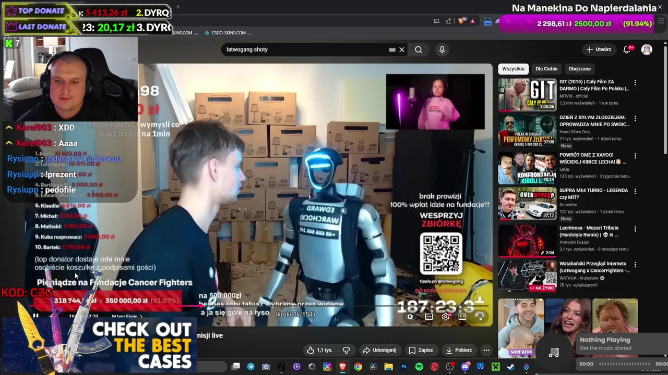Toggle subtitles in the video player

(428, 316)
